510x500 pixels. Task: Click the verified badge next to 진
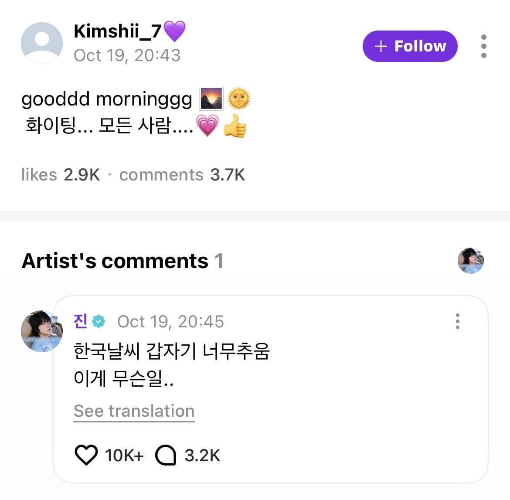click(x=99, y=322)
